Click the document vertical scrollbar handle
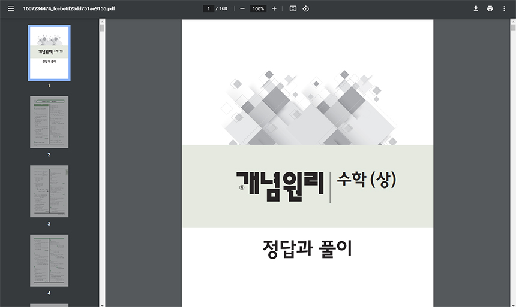The image size is (516, 307). tap(513, 28)
